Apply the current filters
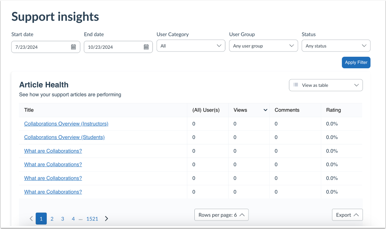The width and height of the screenshot is (386, 229). click(356, 62)
